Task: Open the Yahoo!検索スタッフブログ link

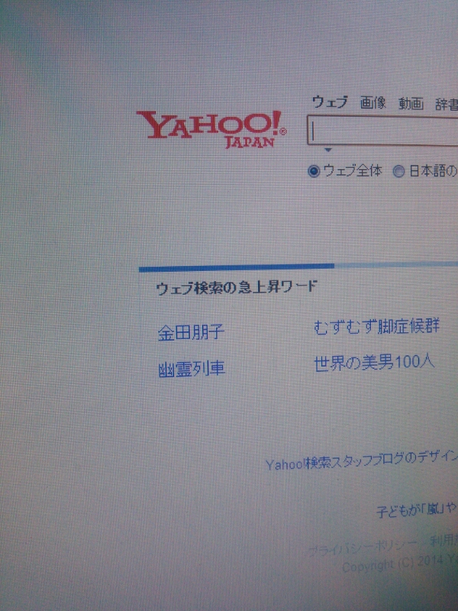Action: coord(361,461)
